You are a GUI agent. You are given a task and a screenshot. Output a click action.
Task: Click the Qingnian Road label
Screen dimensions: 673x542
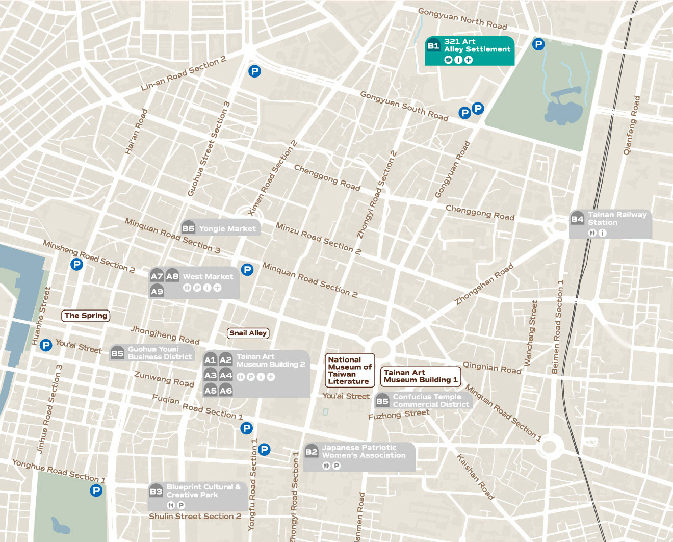pos(492,368)
